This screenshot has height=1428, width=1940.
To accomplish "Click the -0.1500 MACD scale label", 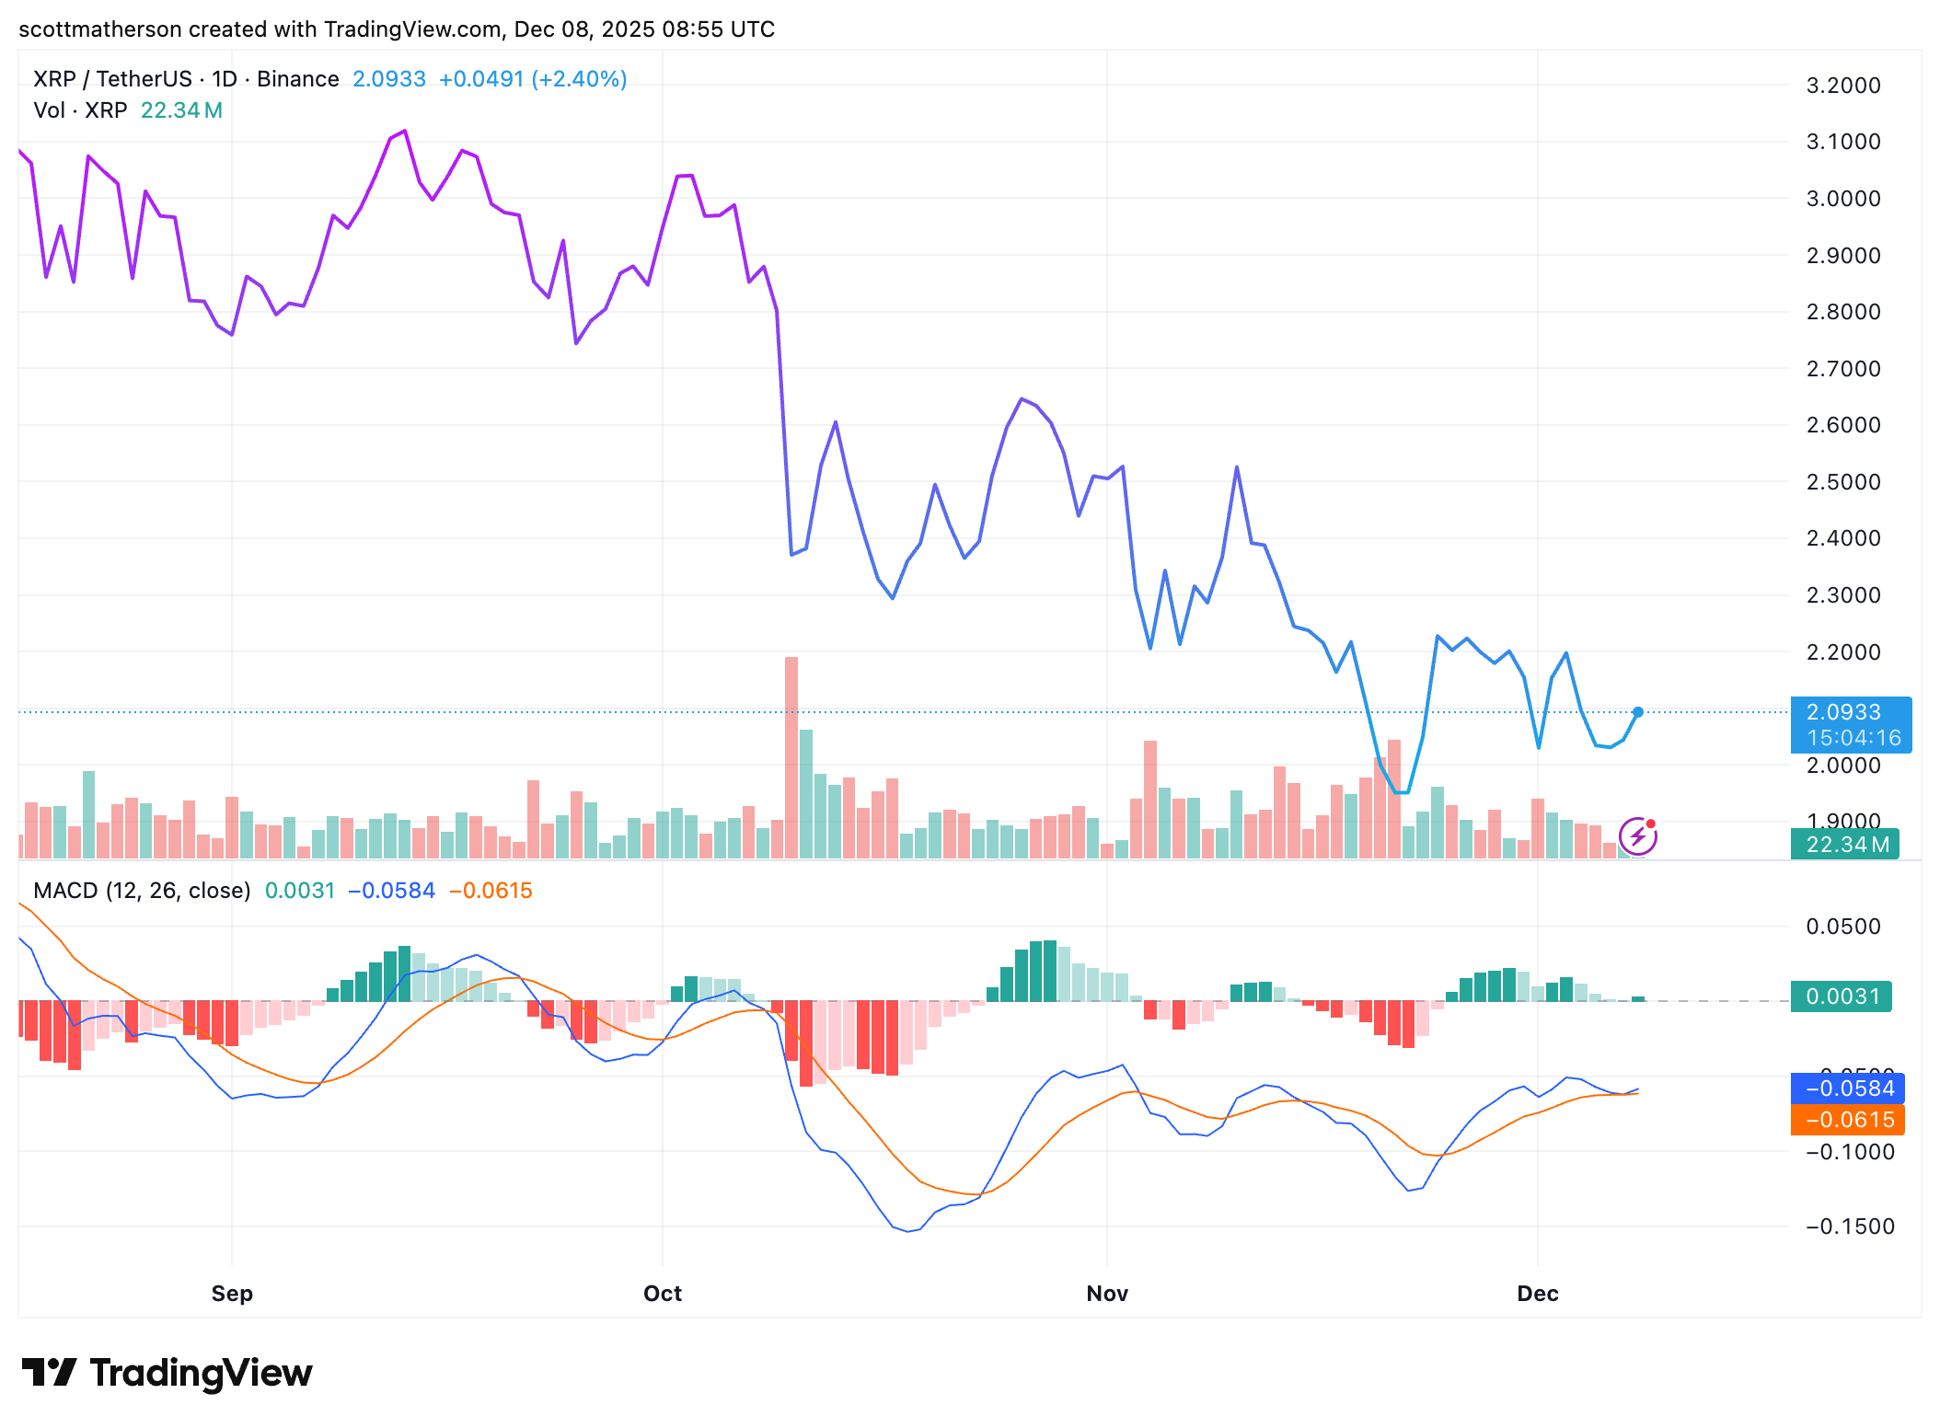I will pyautogui.click(x=1850, y=1226).
